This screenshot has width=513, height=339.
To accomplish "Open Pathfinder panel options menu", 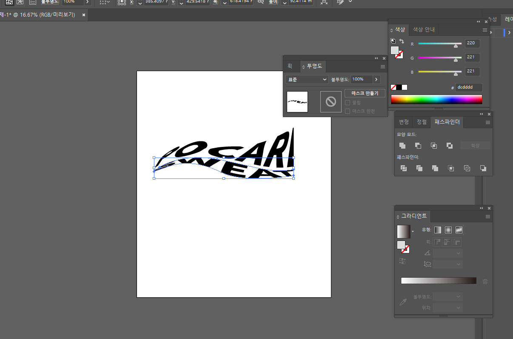I will 488,122.
